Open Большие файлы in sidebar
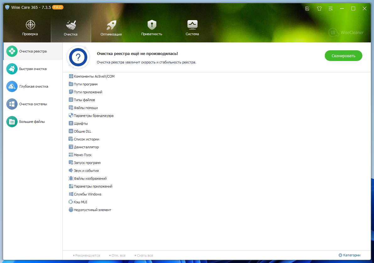Screen dimensions: 374x263 [32, 122]
